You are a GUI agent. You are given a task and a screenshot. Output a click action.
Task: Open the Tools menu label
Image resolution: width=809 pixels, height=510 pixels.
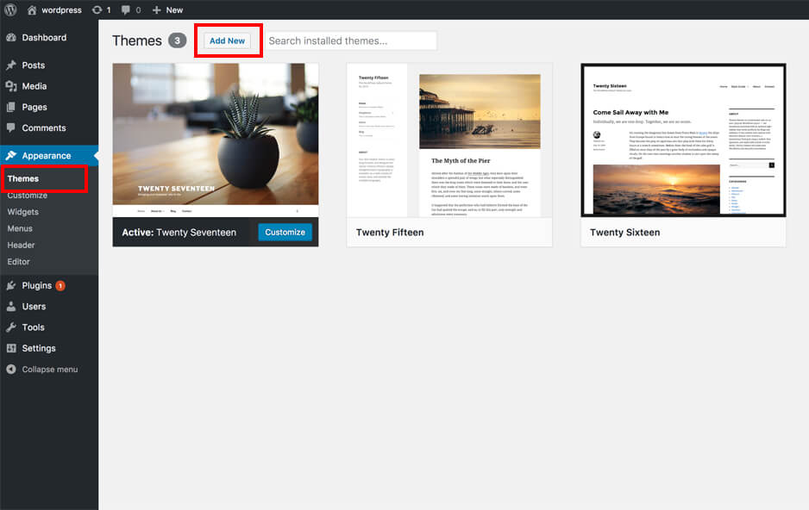(33, 327)
